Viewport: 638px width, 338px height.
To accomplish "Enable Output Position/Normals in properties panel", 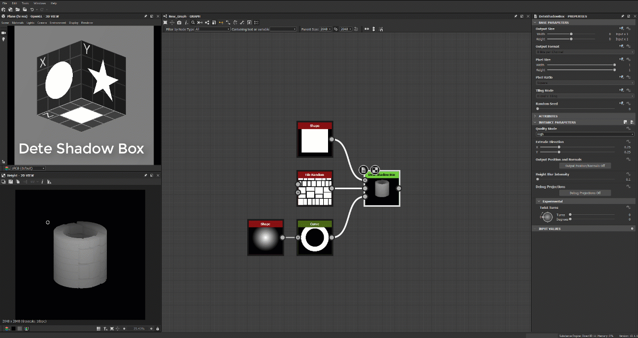I will (x=585, y=165).
